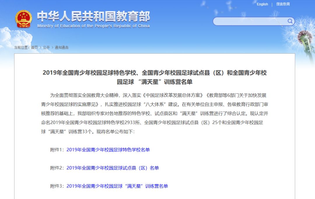Open 公开 breadcrumb link

(x=46, y=48)
